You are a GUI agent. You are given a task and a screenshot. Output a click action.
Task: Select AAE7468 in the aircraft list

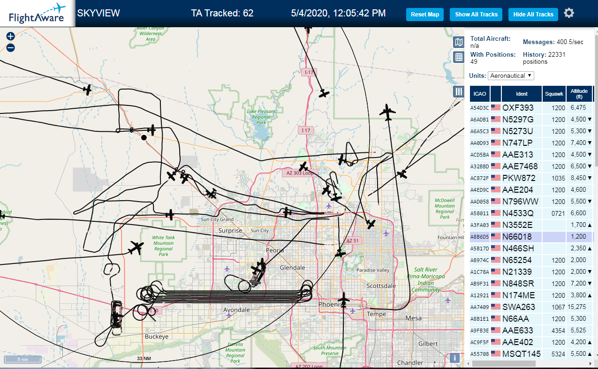(x=531, y=166)
